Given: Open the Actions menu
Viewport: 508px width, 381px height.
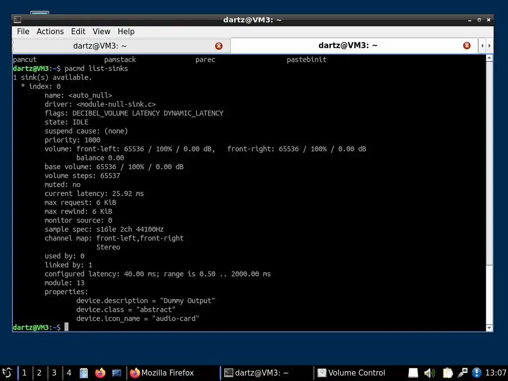Looking at the screenshot, I should (x=50, y=31).
